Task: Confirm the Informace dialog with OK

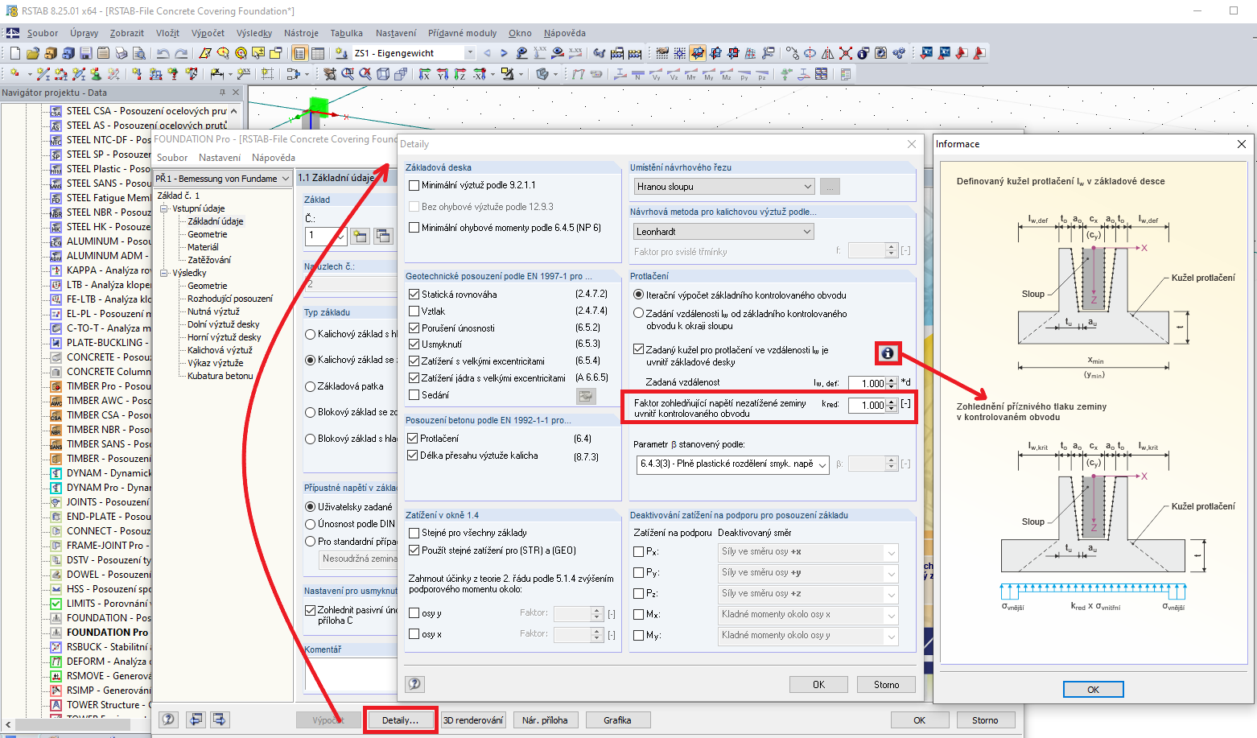Action: (1093, 690)
